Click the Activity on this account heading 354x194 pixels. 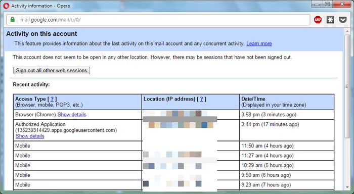click(x=41, y=34)
